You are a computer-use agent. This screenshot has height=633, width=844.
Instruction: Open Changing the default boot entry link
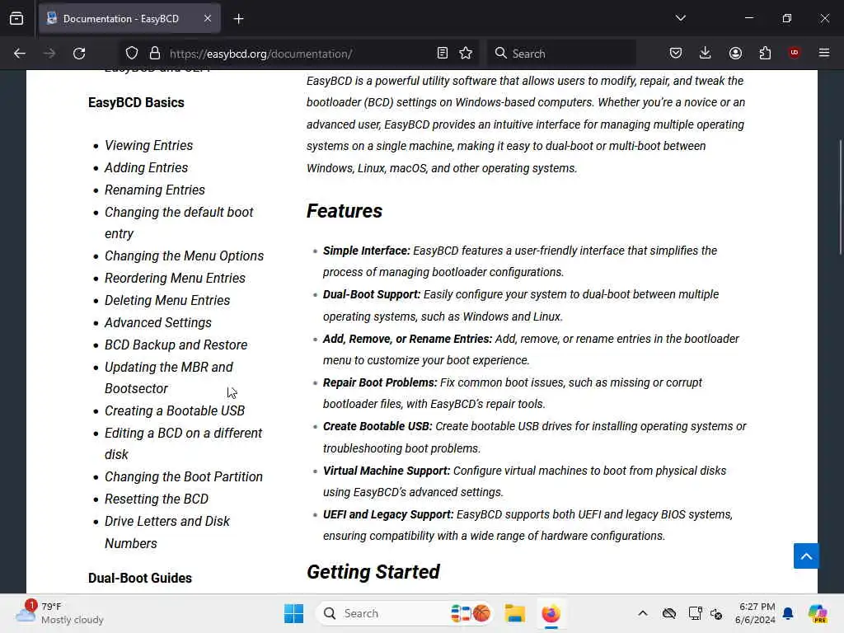pos(179,223)
